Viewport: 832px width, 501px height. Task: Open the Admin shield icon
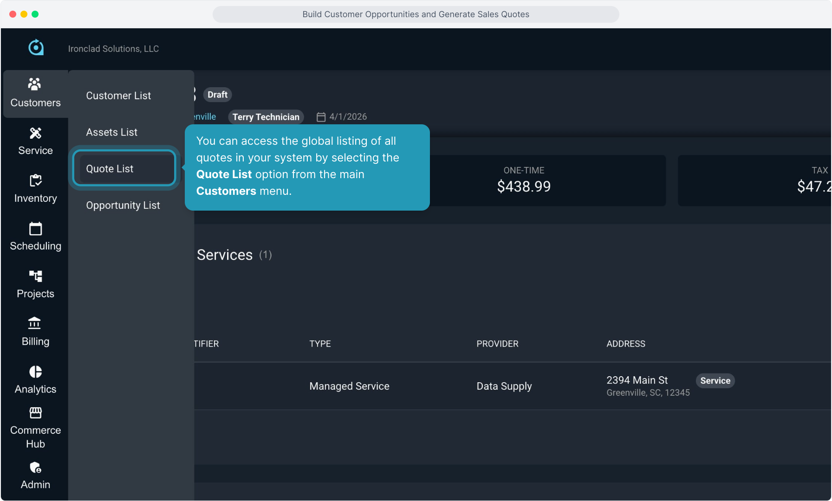35,468
